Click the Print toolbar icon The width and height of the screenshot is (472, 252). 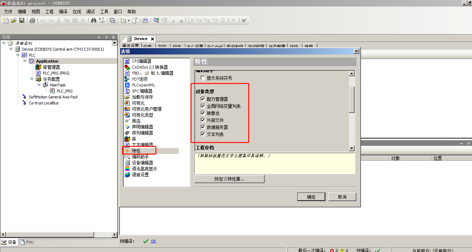(32, 20)
